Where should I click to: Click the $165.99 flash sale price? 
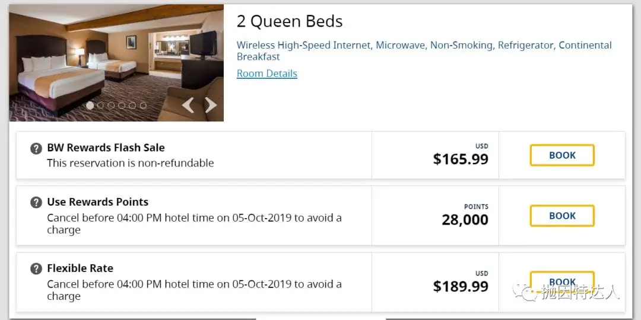461,159
